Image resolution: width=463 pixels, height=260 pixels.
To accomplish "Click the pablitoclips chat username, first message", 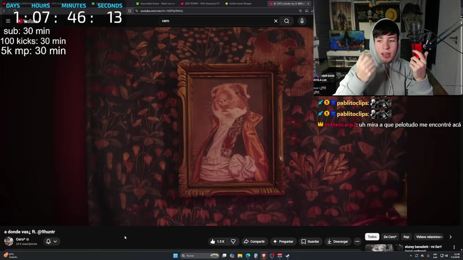I will [x=353, y=103].
